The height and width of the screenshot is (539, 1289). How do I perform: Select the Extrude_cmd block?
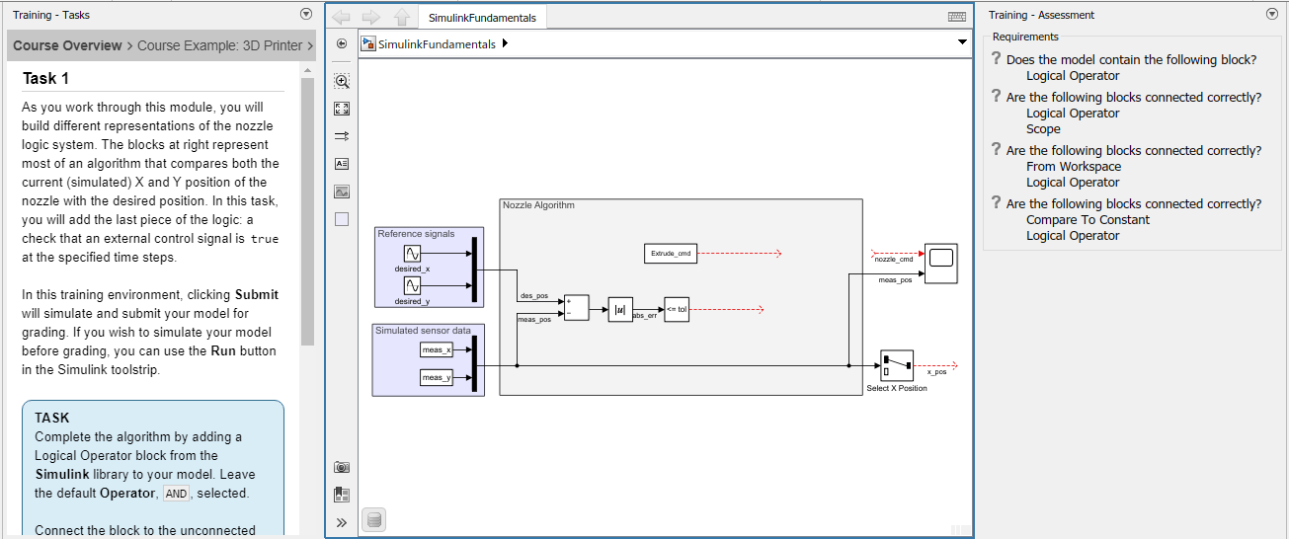(x=669, y=254)
